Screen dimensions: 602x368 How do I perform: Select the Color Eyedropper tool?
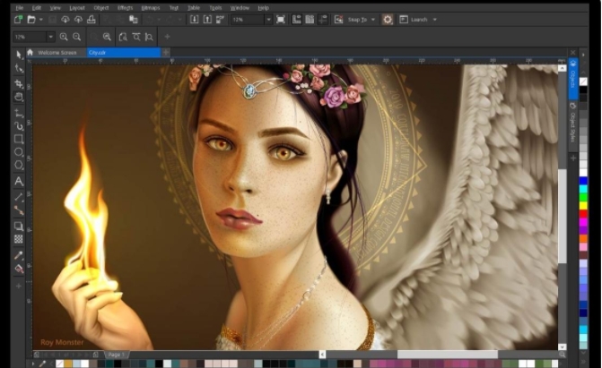[x=19, y=255]
